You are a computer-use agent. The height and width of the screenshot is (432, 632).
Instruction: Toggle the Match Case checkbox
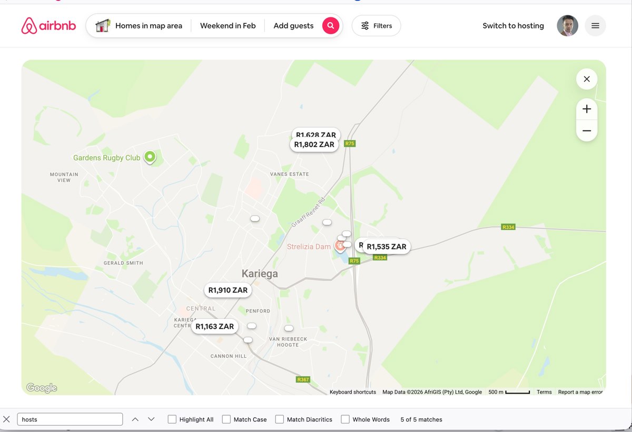coord(226,419)
